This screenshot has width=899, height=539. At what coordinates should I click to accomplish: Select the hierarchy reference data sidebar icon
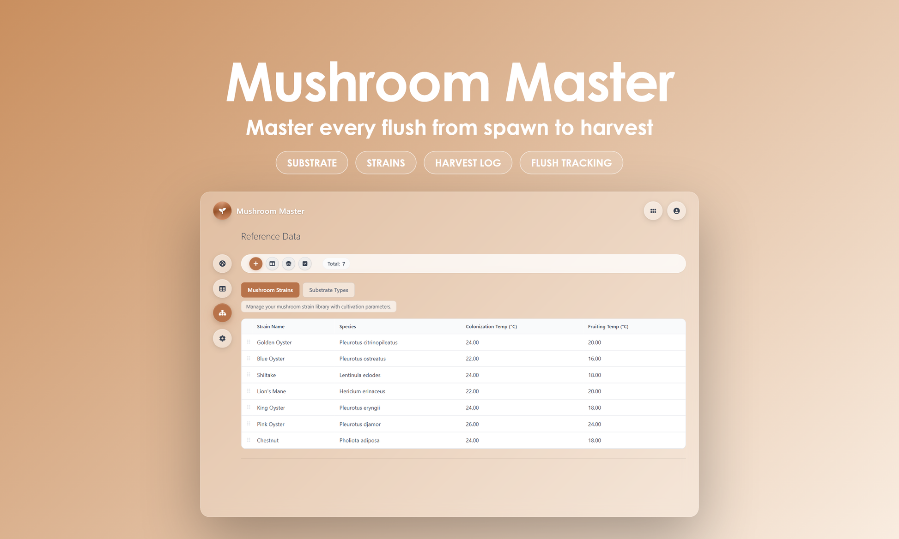(222, 313)
